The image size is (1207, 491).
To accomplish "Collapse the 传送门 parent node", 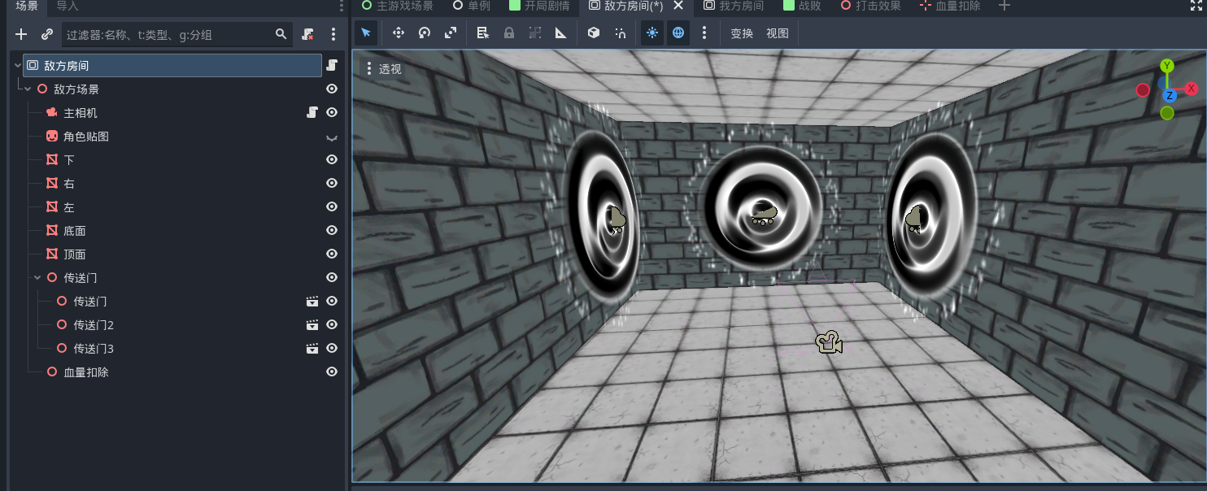I will click(37, 278).
